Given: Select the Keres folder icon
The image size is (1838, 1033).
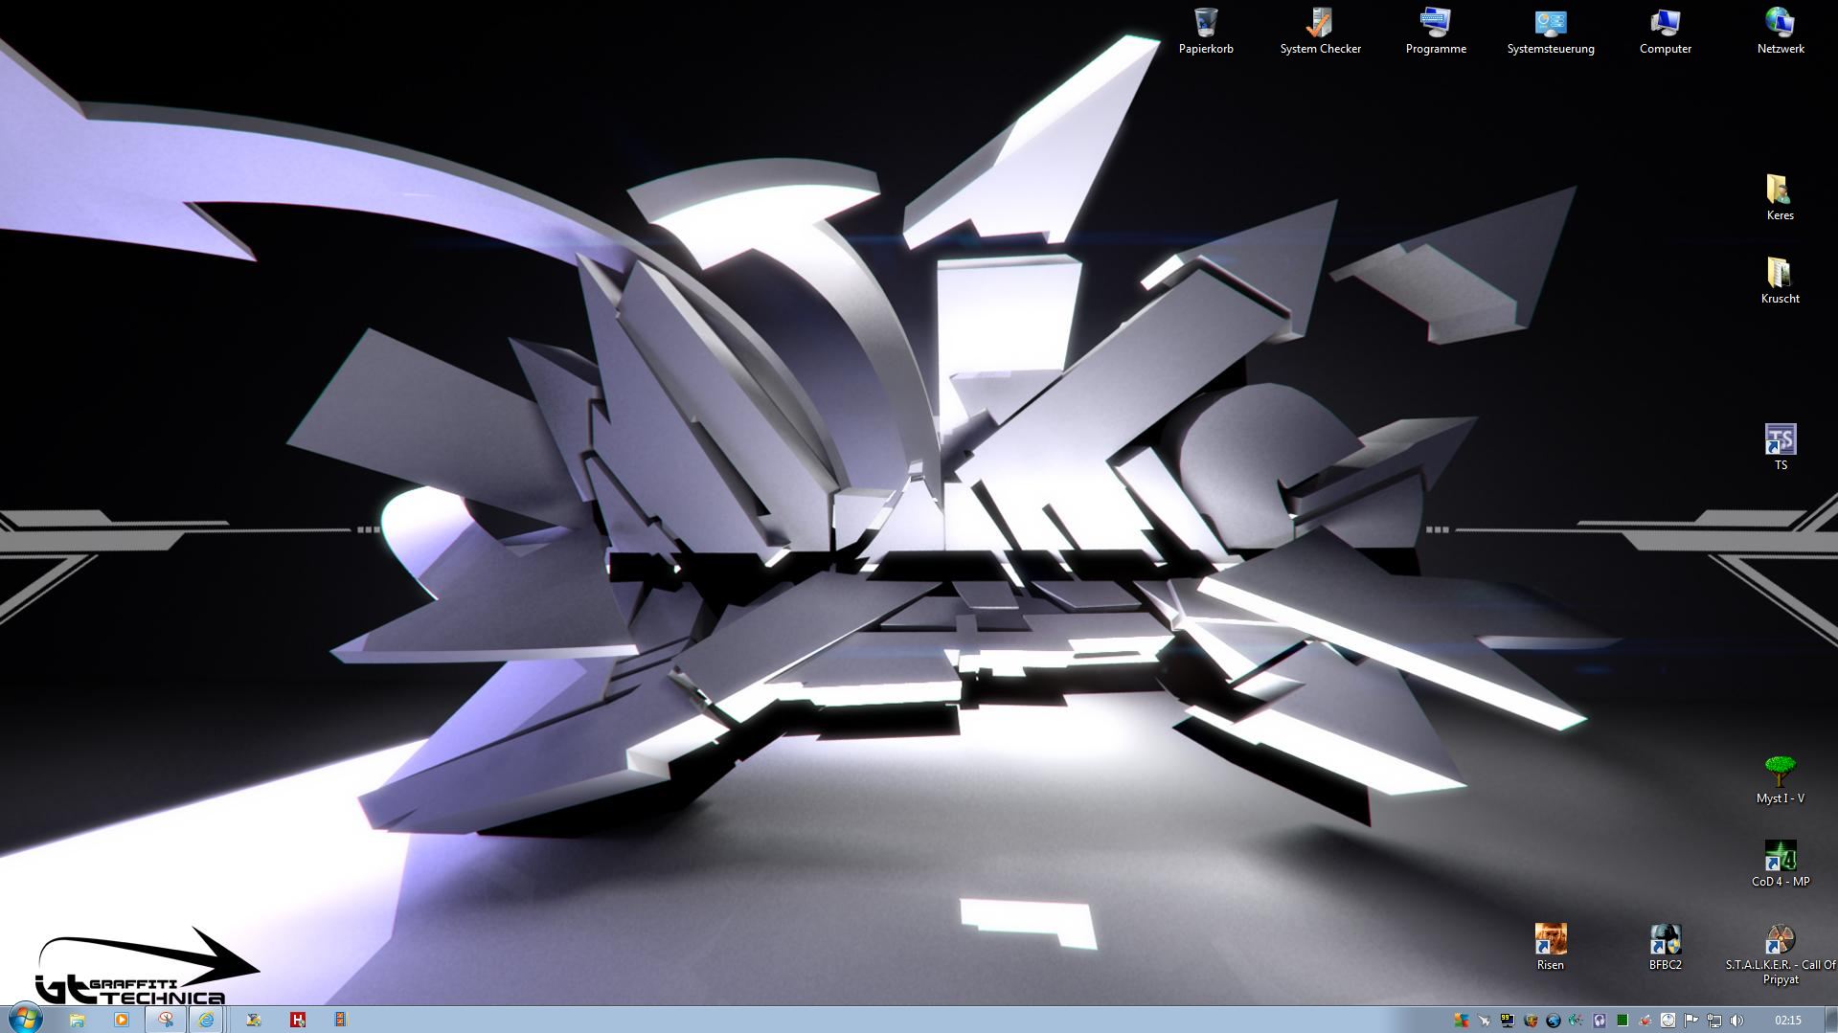Looking at the screenshot, I should tap(1780, 198).
